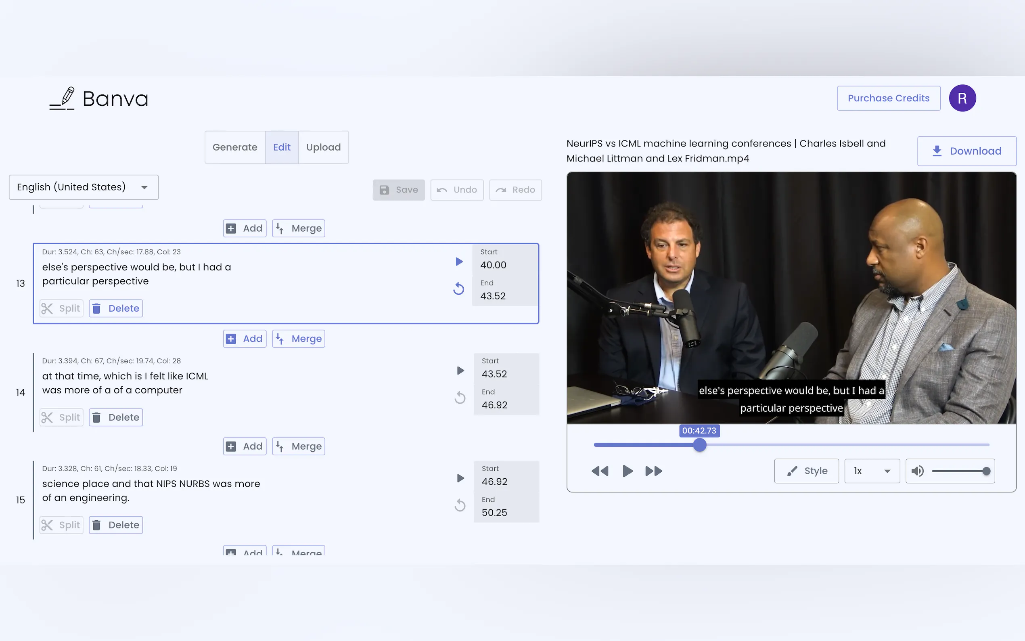Viewport: 1025px width, 641px height.
Task: Play subtitle segment 13
Action: pos(459,262)
